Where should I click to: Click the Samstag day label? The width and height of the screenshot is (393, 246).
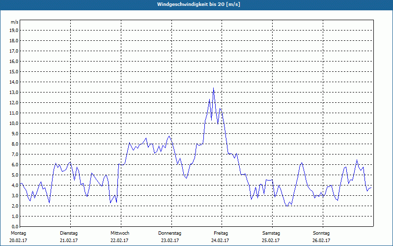pos(271,233)
